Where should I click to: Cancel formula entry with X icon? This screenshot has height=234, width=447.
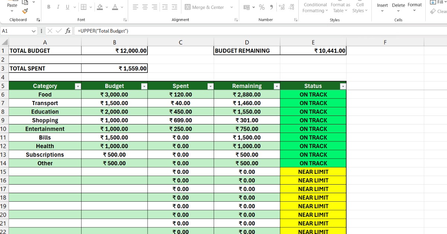[50, 31]
